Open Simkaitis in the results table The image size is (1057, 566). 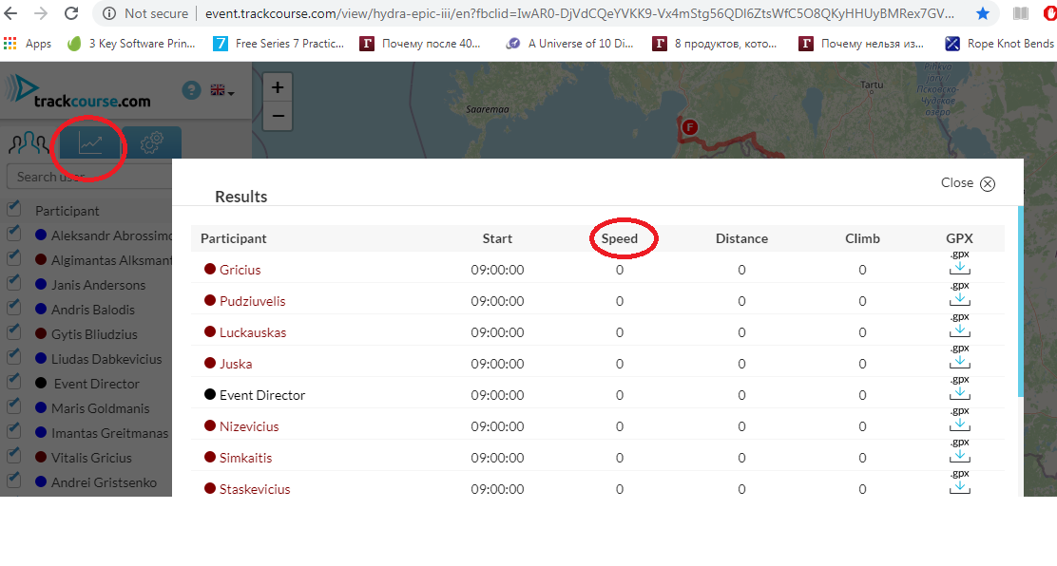(245, 458)
